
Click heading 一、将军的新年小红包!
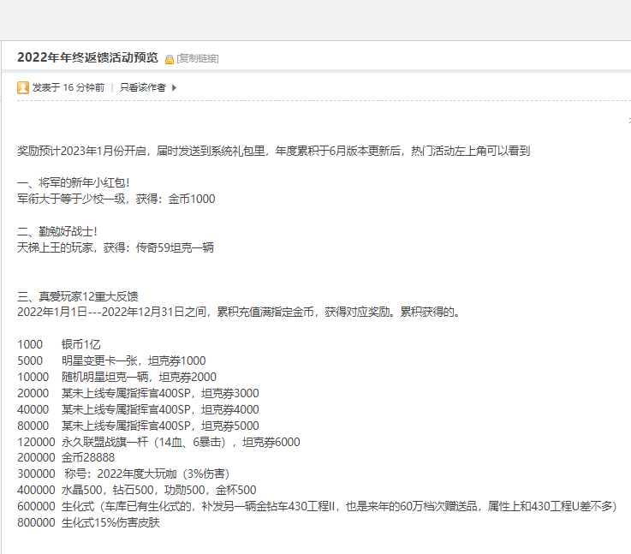74,182
